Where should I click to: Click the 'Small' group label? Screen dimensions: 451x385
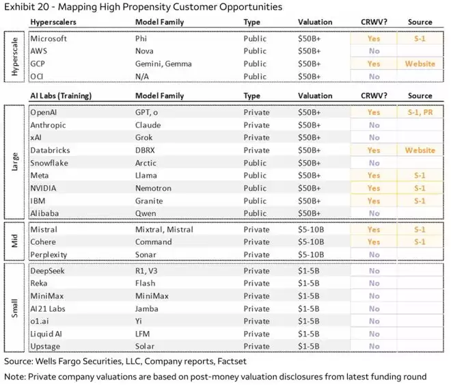14,308
